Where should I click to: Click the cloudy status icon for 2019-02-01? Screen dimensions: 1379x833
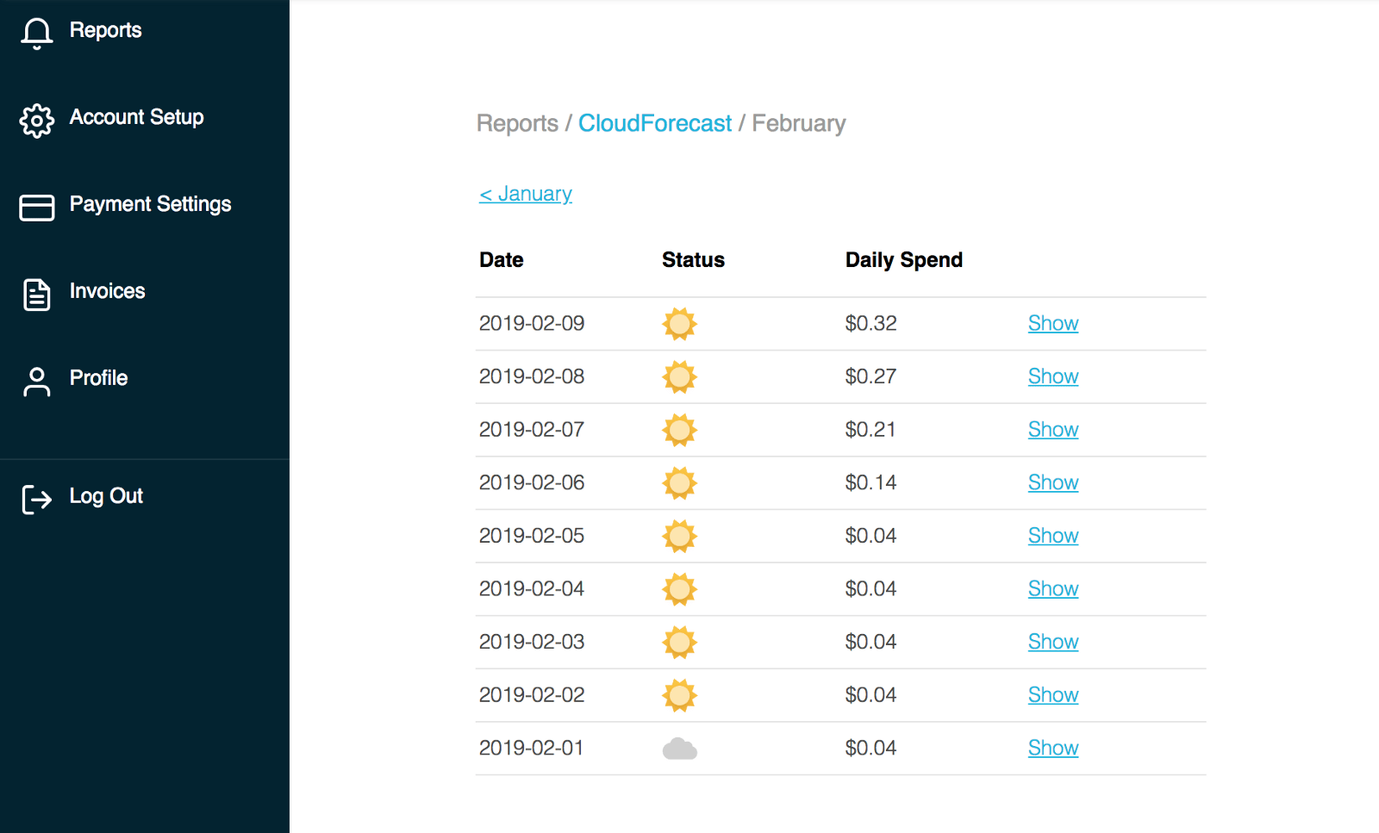point(679,749)
